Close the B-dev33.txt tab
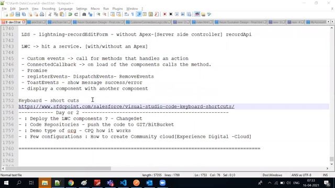The width and height of the screenshot is (335, 188). [24, 22]
